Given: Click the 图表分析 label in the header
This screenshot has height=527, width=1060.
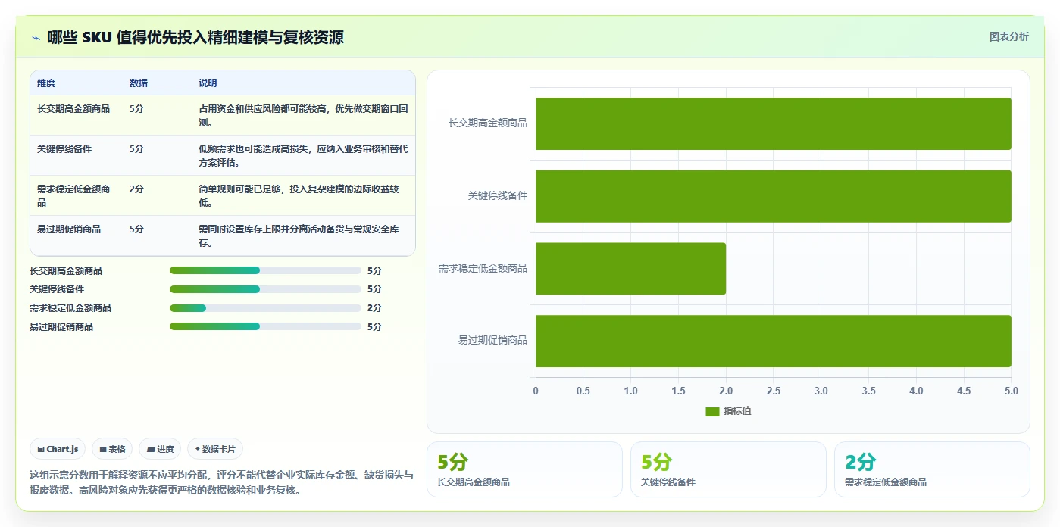Looking at the screenshot, I should point(1008,36).
